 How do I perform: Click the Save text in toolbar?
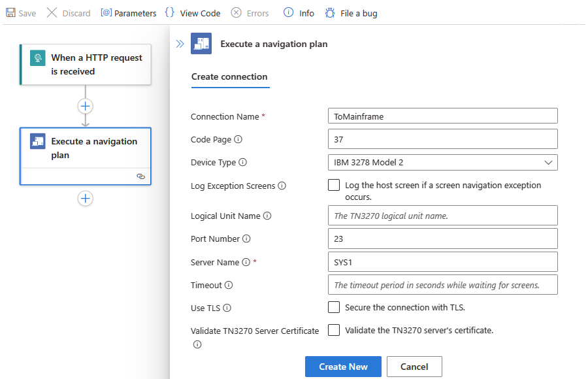pyautogui.click(x=27, y=14)
